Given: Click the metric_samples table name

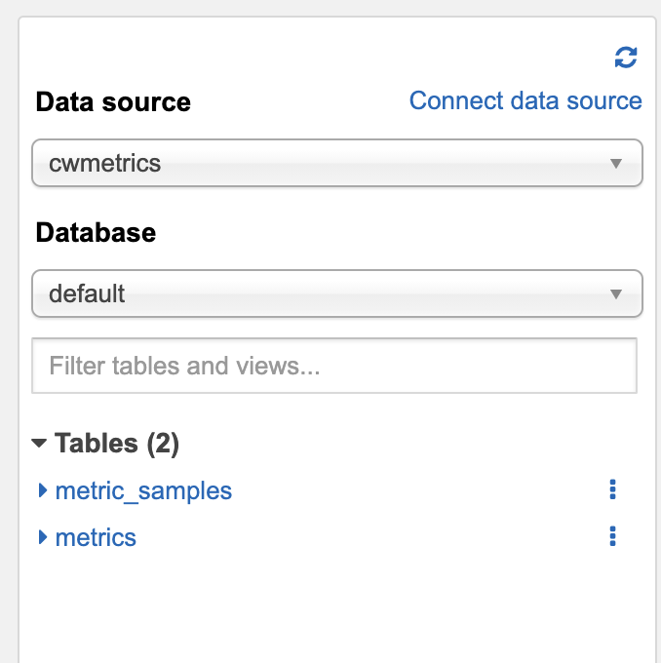Looking at the screenshot, I should (144, 489).
